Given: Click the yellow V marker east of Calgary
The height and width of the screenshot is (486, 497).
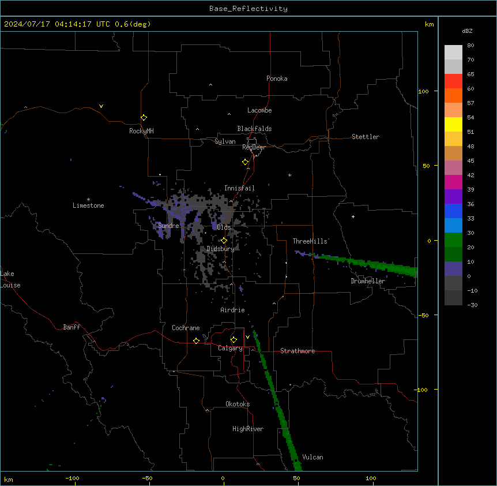Looking at the screenshot, I should [247, 337].
